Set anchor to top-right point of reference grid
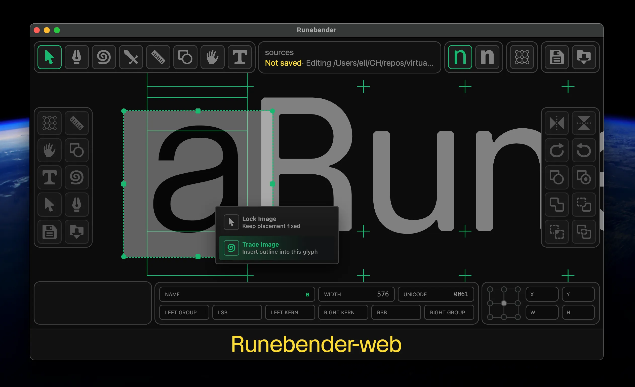 tap(518, 290)
